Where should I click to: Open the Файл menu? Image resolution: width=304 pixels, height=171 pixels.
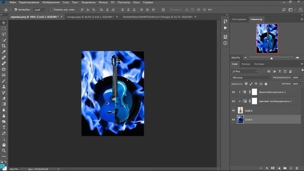tap(13, 2)
